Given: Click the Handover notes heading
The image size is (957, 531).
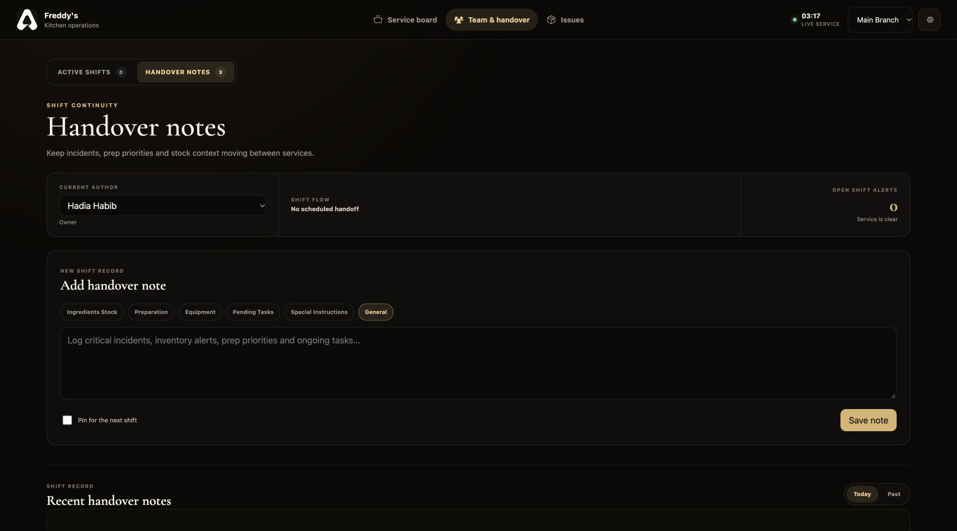Looking at the screenshot, I should (x=136, y=127).
